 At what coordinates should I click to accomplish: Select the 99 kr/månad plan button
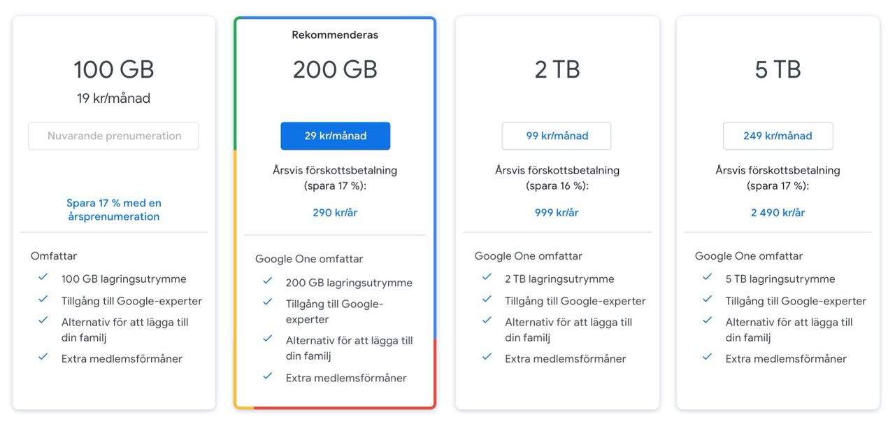pyautogui.click(x=557, y=136)
